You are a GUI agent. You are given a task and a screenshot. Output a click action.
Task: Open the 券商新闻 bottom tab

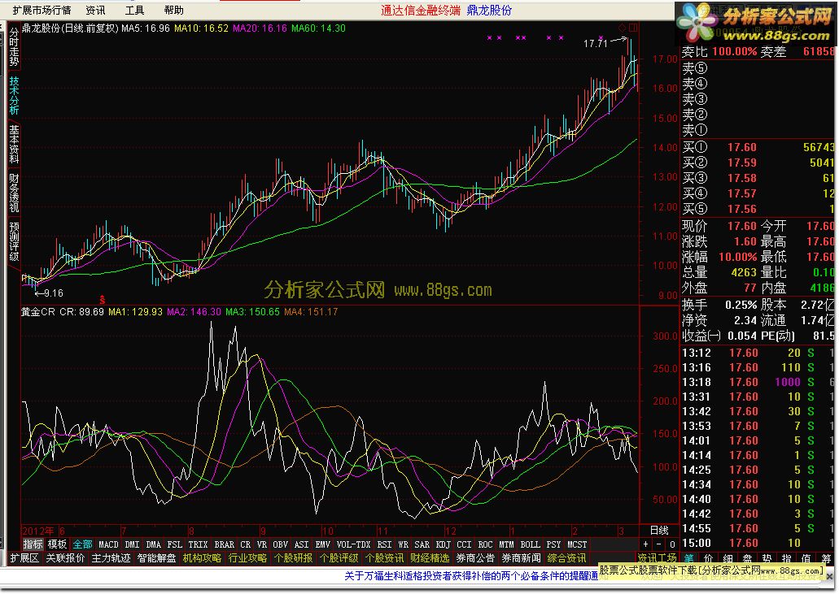521,558
